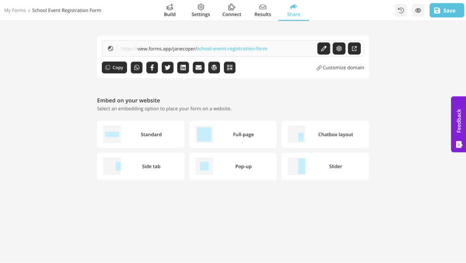
Task: Open the purple Feedback side tab
Action: click(x=459, y=124)
